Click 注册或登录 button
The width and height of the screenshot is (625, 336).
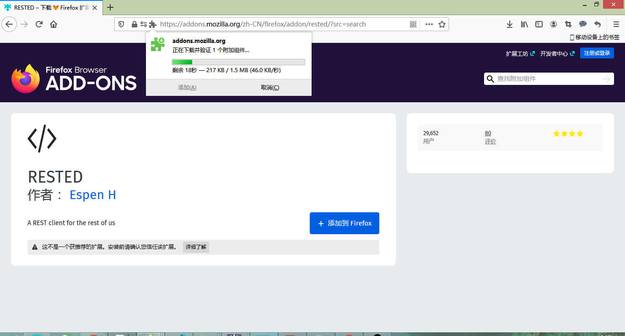(x=597, y=53)
